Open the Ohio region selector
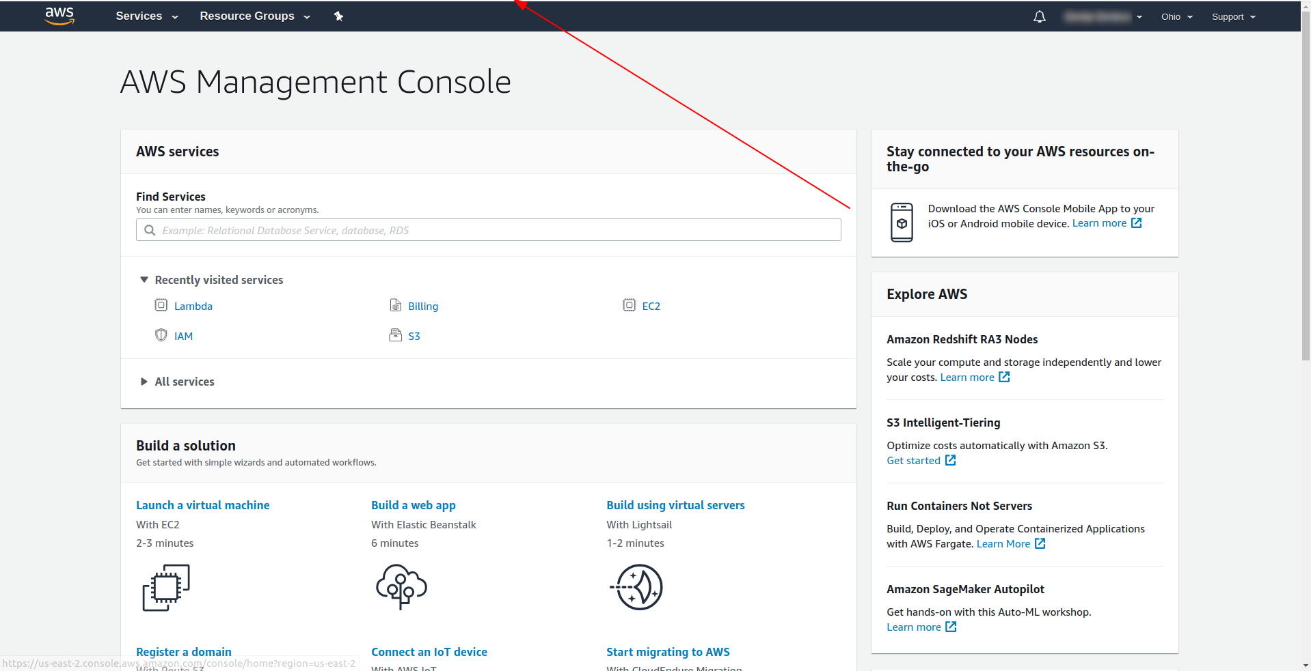This screenshot has height=671, width=1311. 1176,17
